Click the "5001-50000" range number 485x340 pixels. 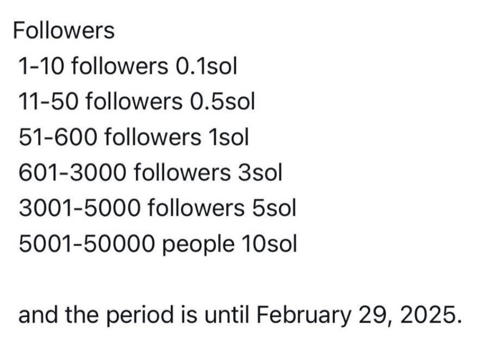coord(87,243)
